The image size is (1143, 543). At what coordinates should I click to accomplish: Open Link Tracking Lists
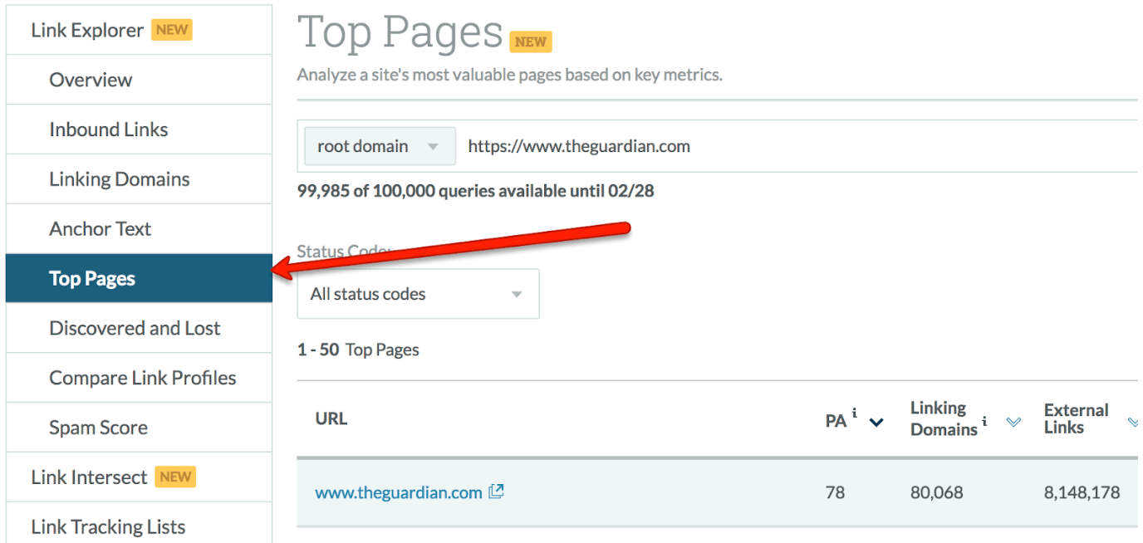point(139,523)
